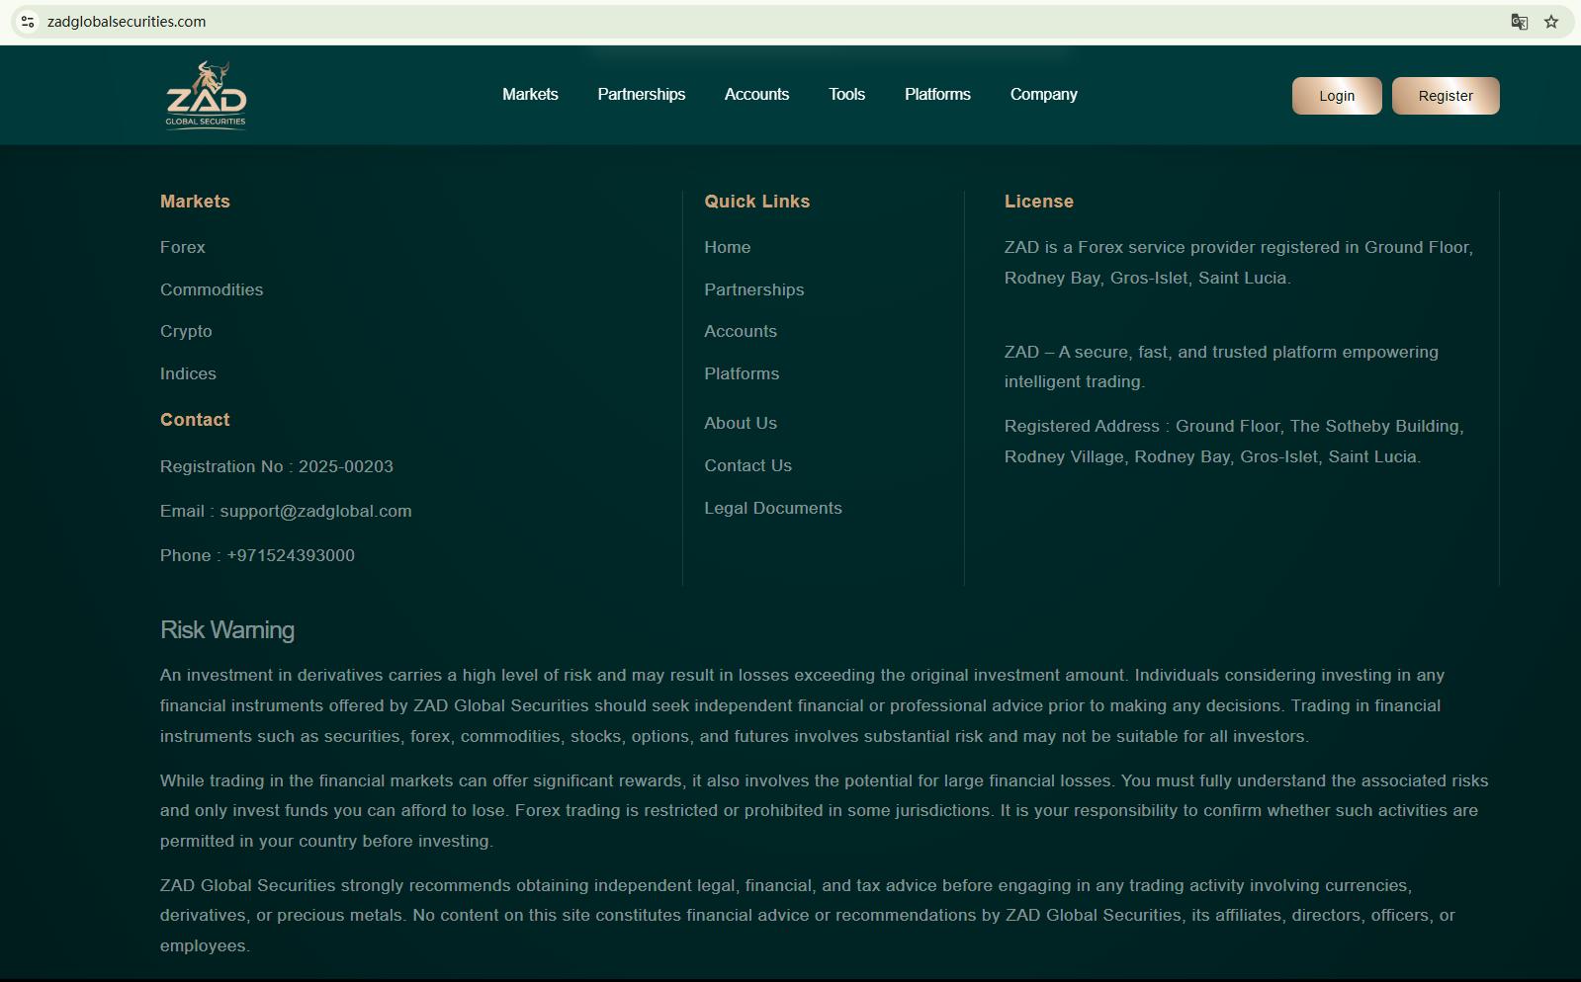Expand the Tools menu in header
The image size is (1581, 982).
click(846, 95)
